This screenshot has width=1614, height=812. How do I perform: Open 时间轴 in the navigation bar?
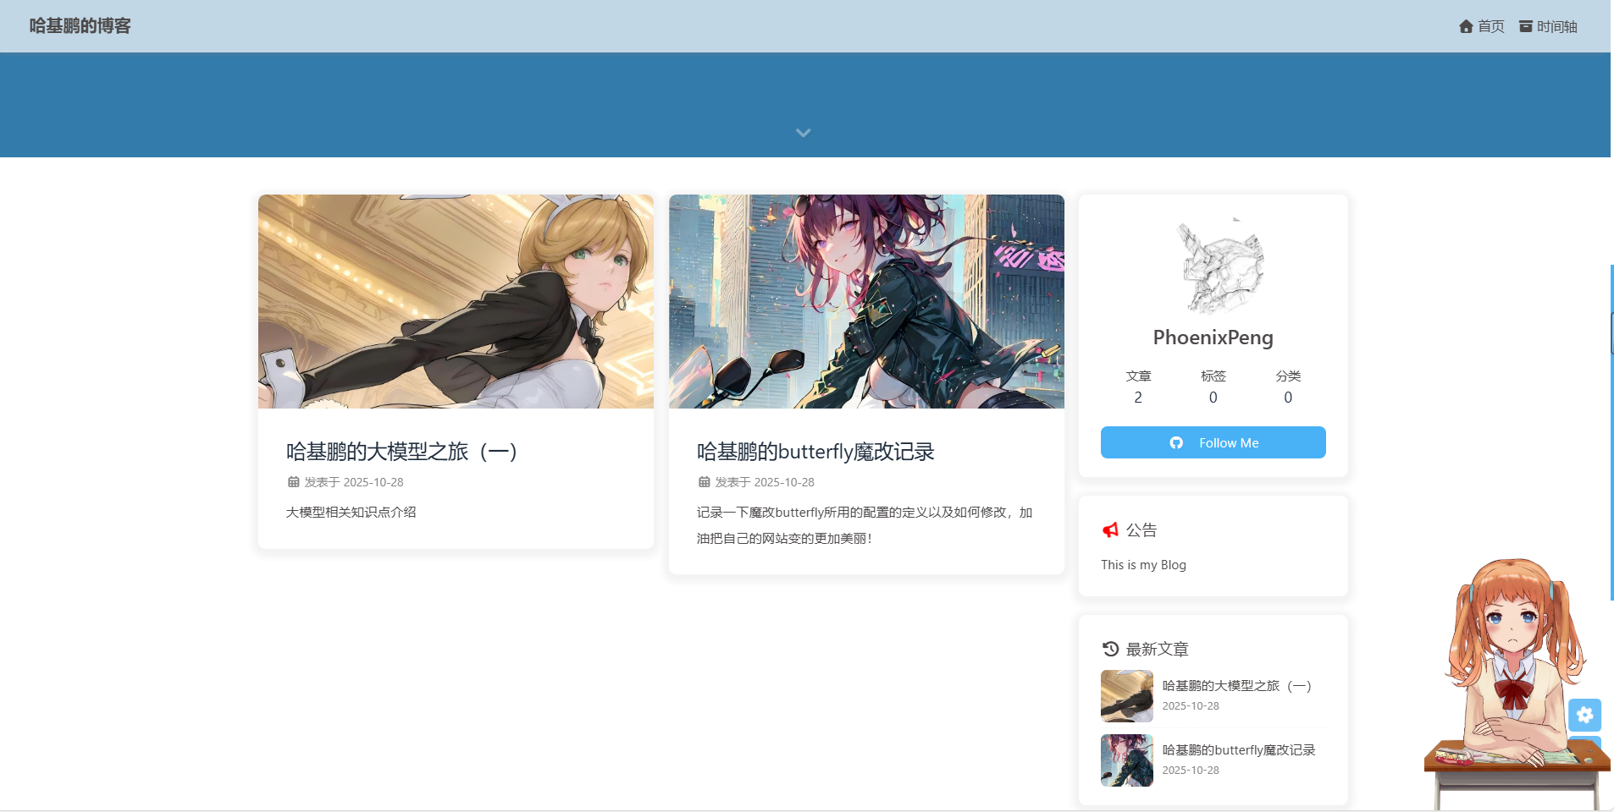[1548, 26]
